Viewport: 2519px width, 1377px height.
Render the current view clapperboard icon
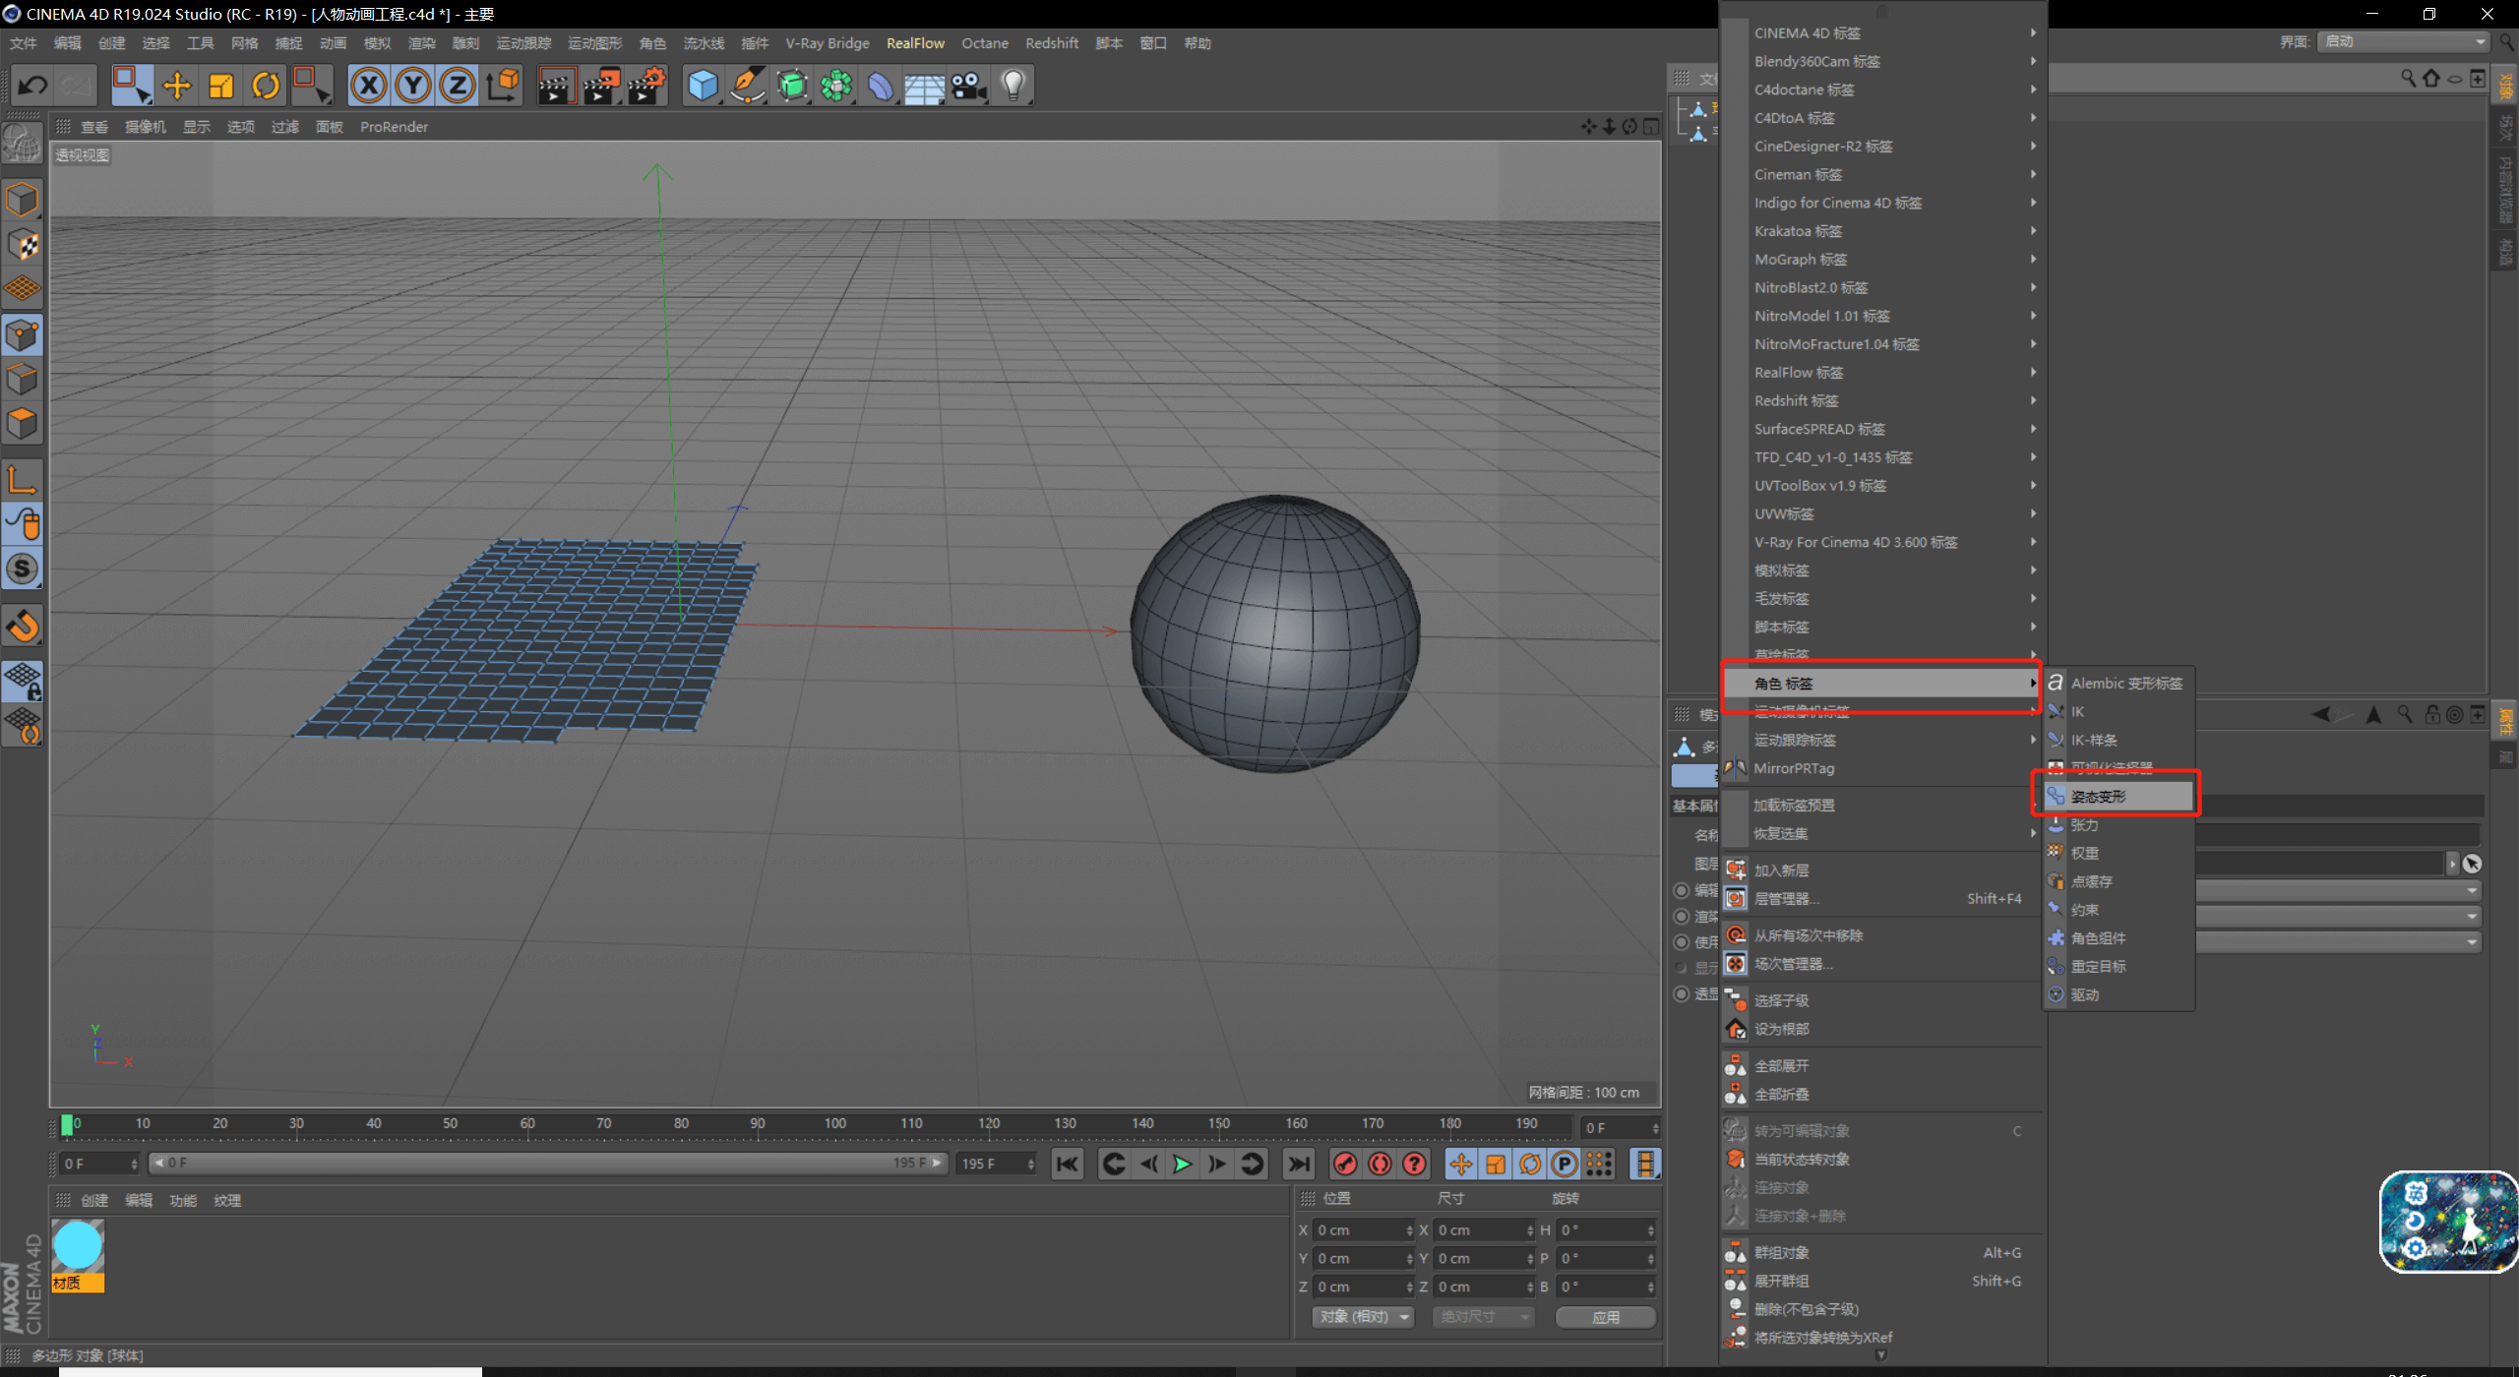point(557,86)
